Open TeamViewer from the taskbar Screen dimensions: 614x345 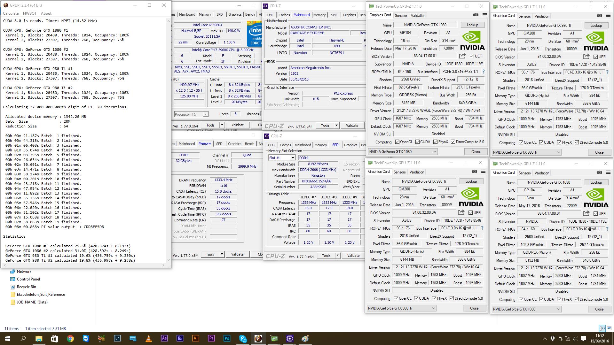point(86,338)
